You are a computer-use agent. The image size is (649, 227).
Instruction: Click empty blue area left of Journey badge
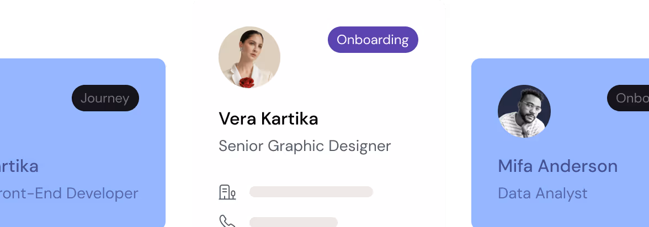click(x=33, y=98)
